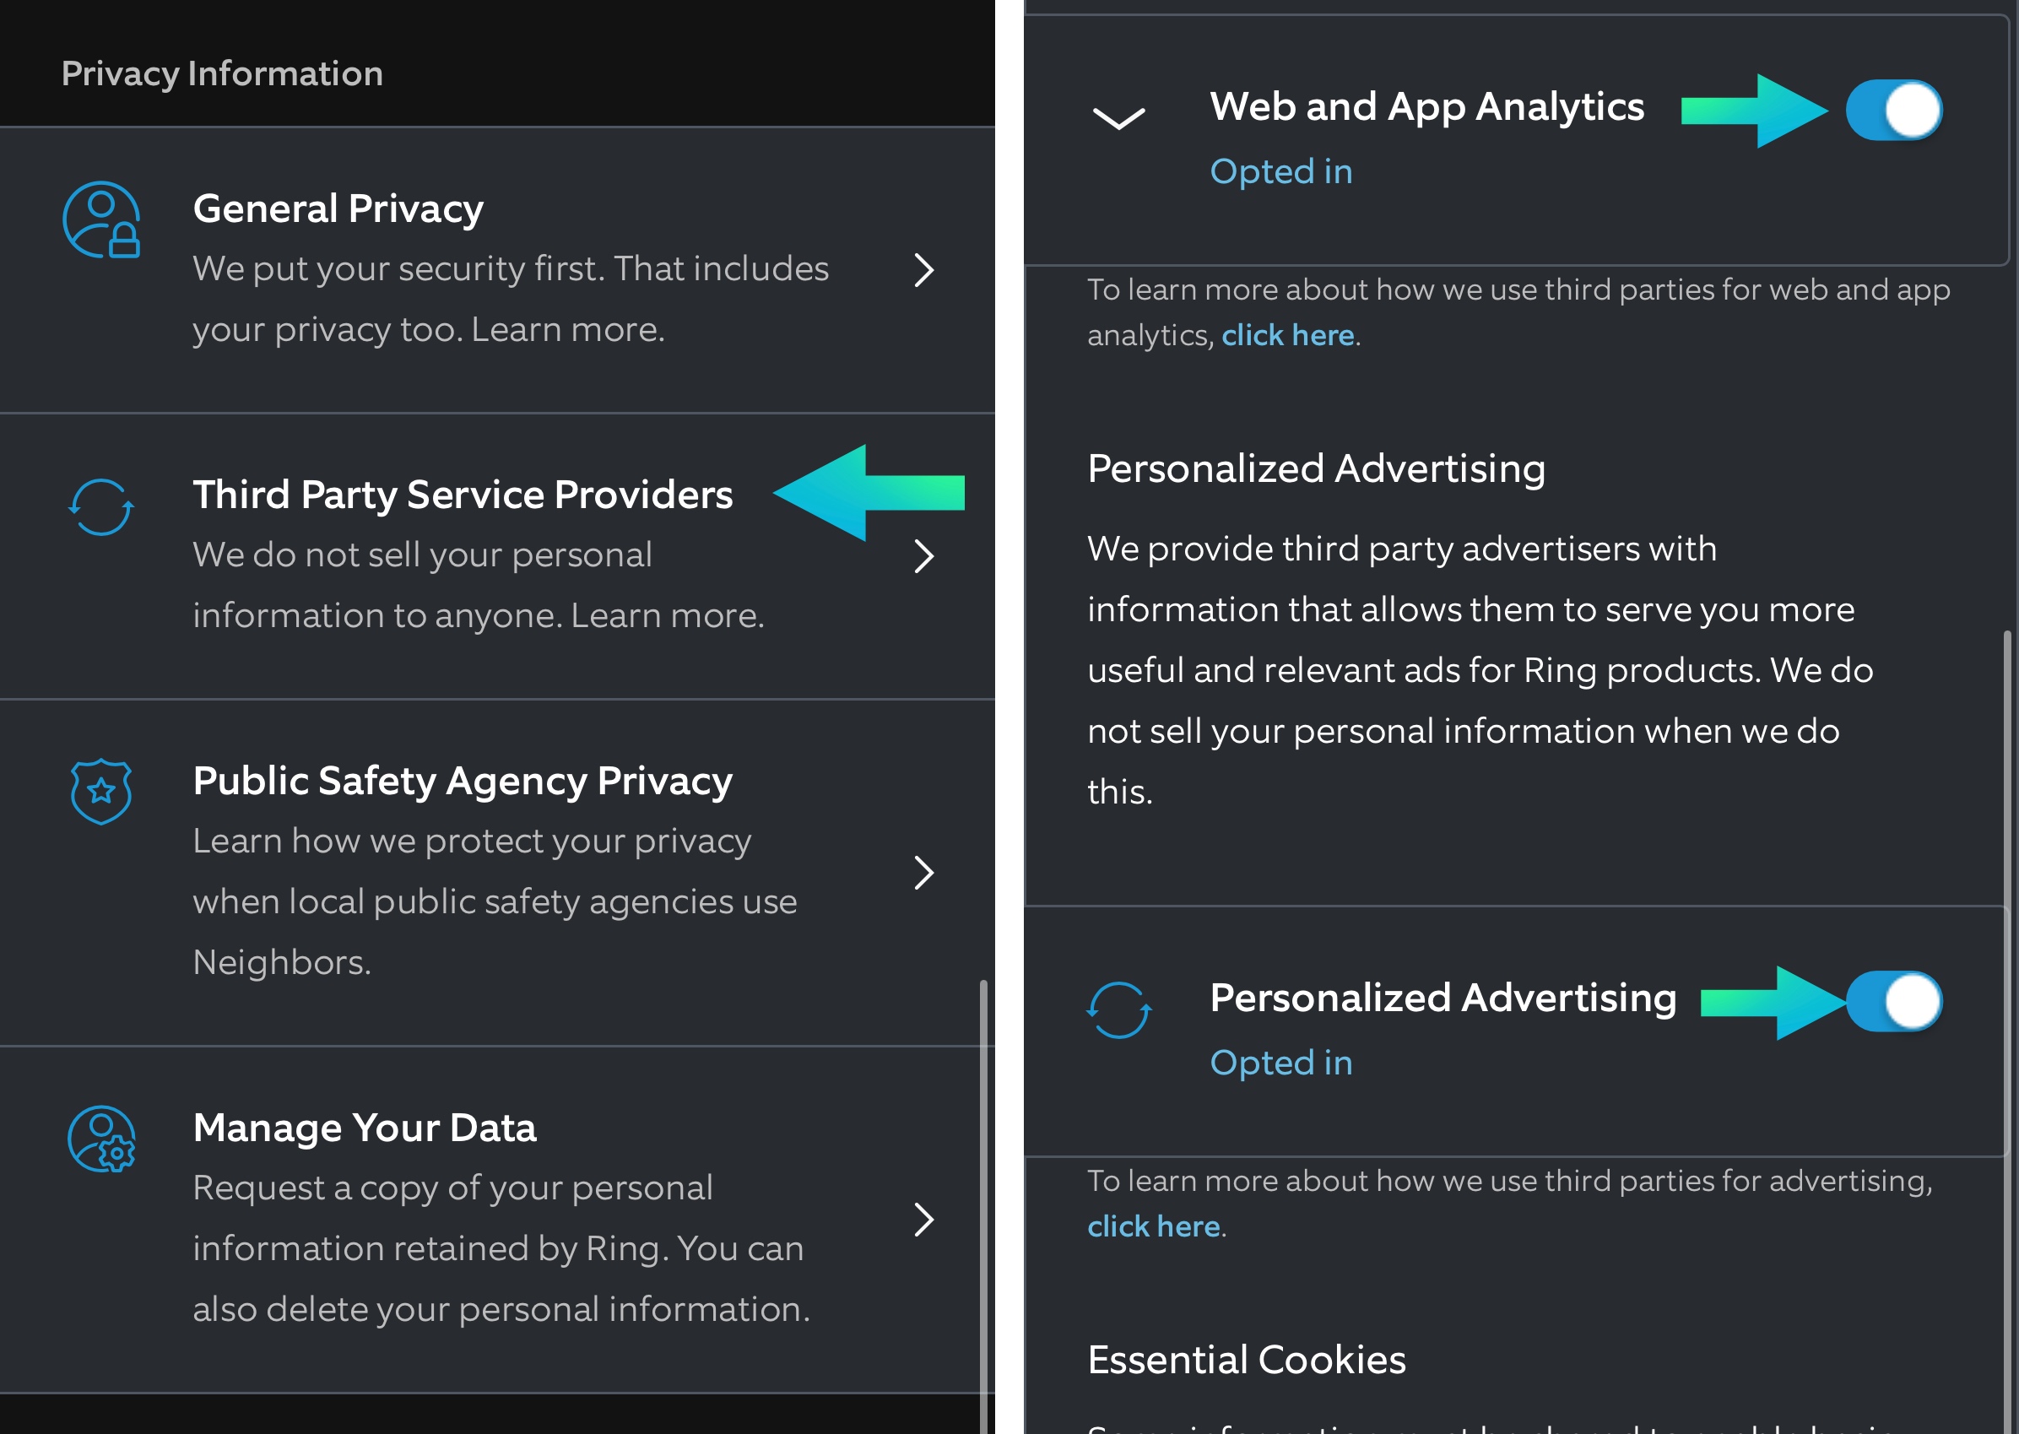The width and height of the screenshot is (2019, 1434).
Task: Click the Privacy Information header
Action: 223,73
